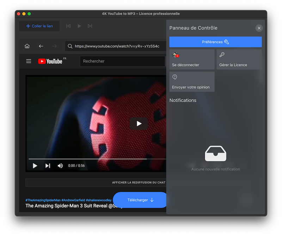Click the video time display 0:00 / 0:56
The width and height of the screenshot is (282, 236).
(x=76, y=166)
